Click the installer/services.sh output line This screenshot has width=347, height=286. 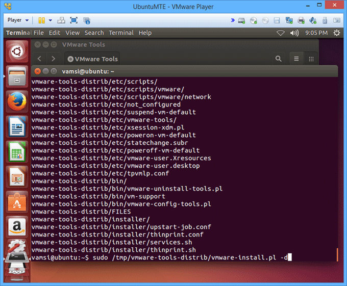click(112, 242)
